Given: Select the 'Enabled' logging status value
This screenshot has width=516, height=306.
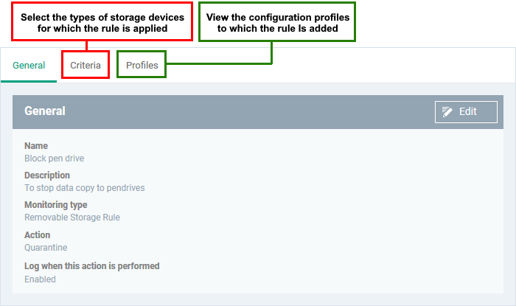Looking at the screenshot, I should coord(40,279).
